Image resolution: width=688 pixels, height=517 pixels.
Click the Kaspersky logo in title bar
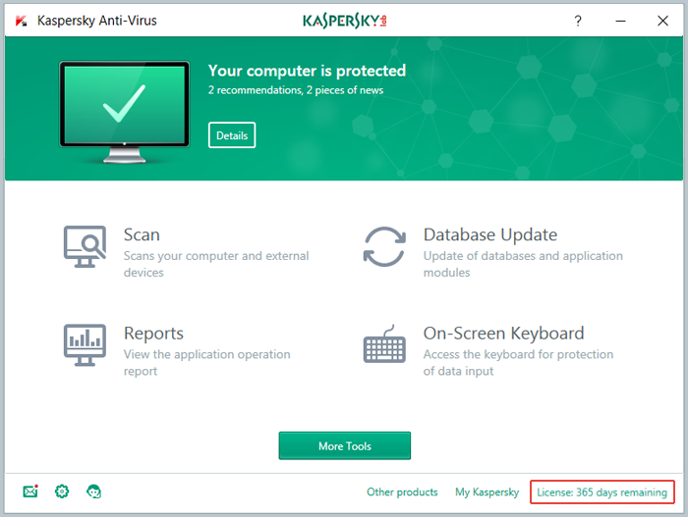pos(21,21)
